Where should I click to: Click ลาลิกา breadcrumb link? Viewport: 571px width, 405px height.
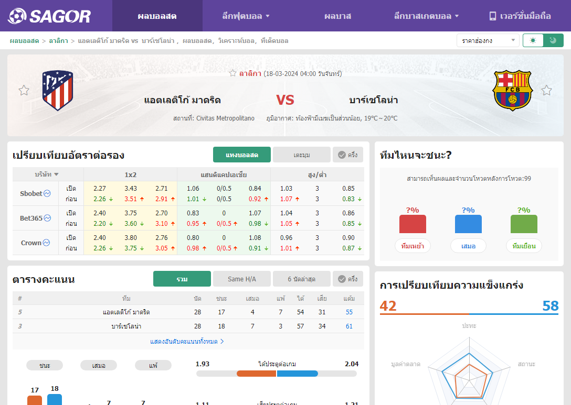pos(59,41)
